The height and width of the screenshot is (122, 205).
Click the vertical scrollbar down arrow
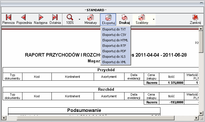click(x=201, y=113)
